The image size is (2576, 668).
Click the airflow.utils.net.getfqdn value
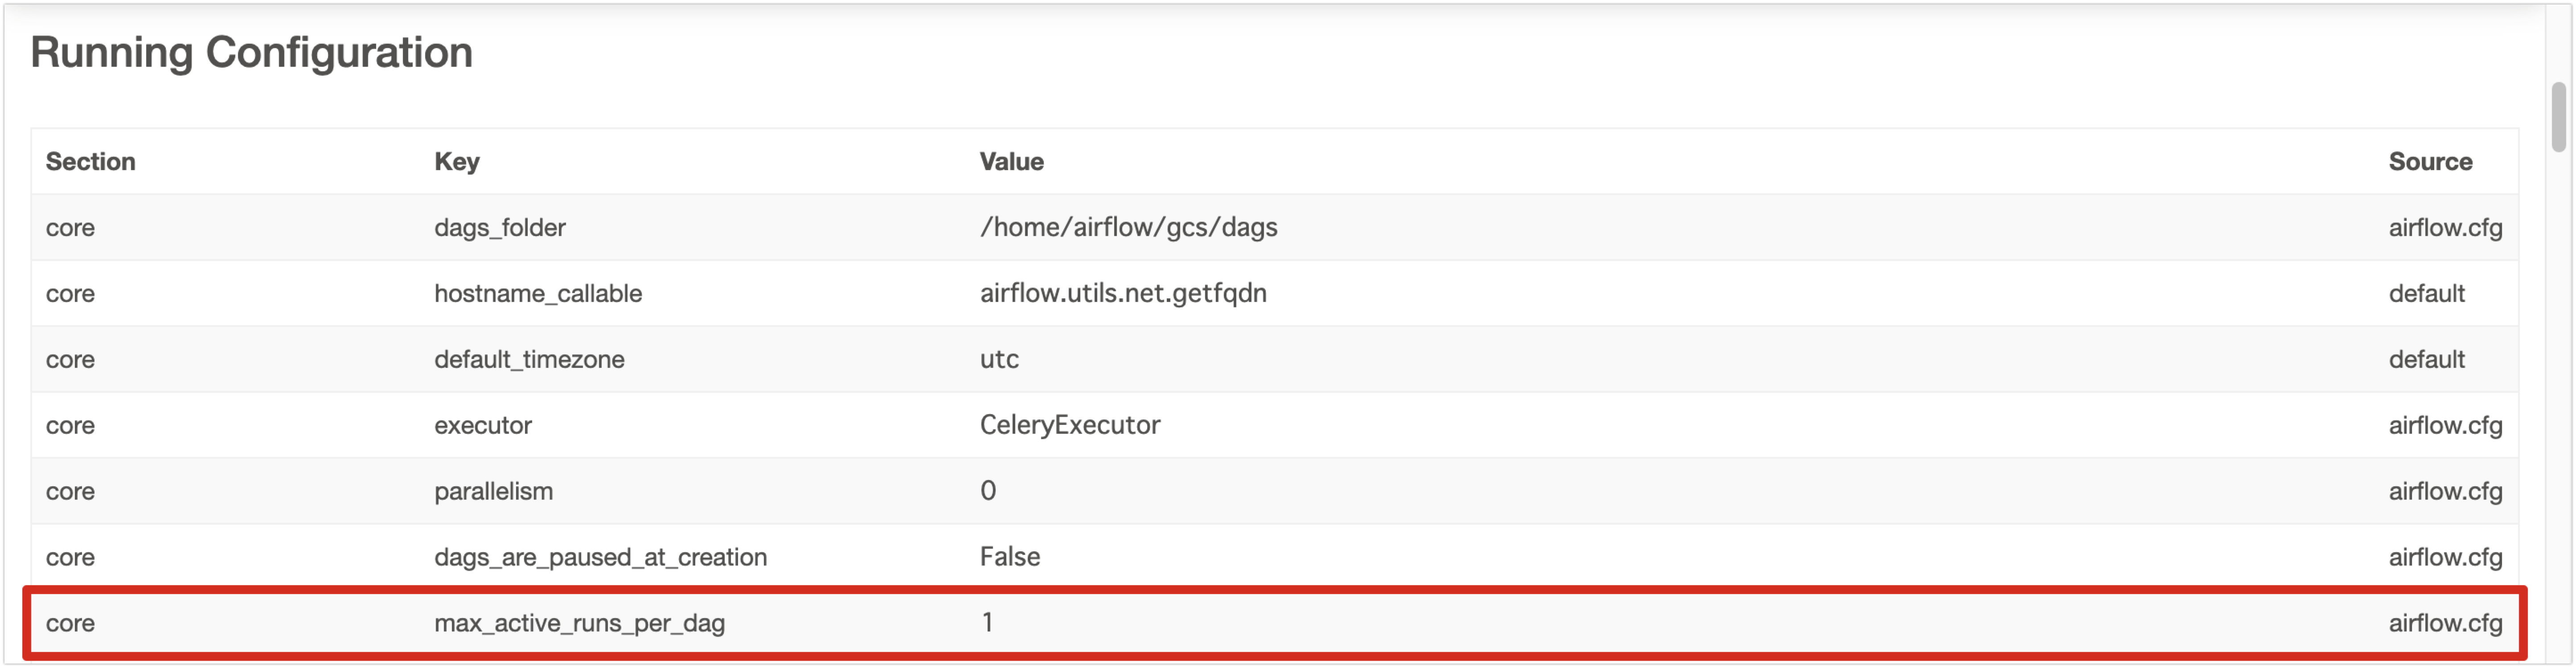coord(1123,293)
